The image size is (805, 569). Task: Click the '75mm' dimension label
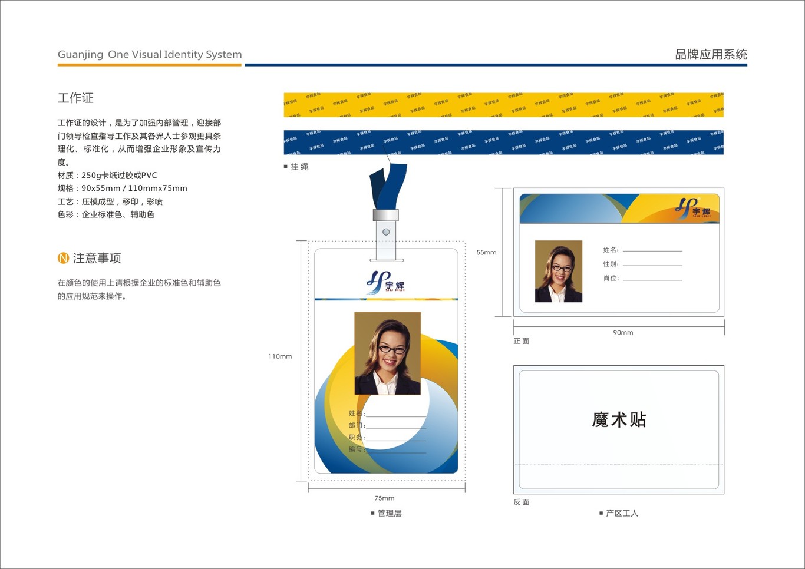[384, 498]
